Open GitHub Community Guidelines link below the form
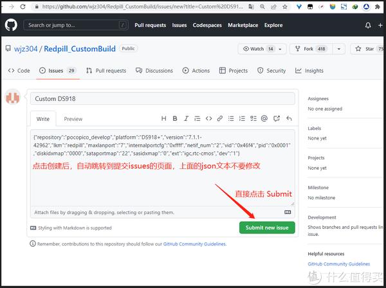Image resolution: width=386 pixels, height=288 pixels. tap(194, 244)
